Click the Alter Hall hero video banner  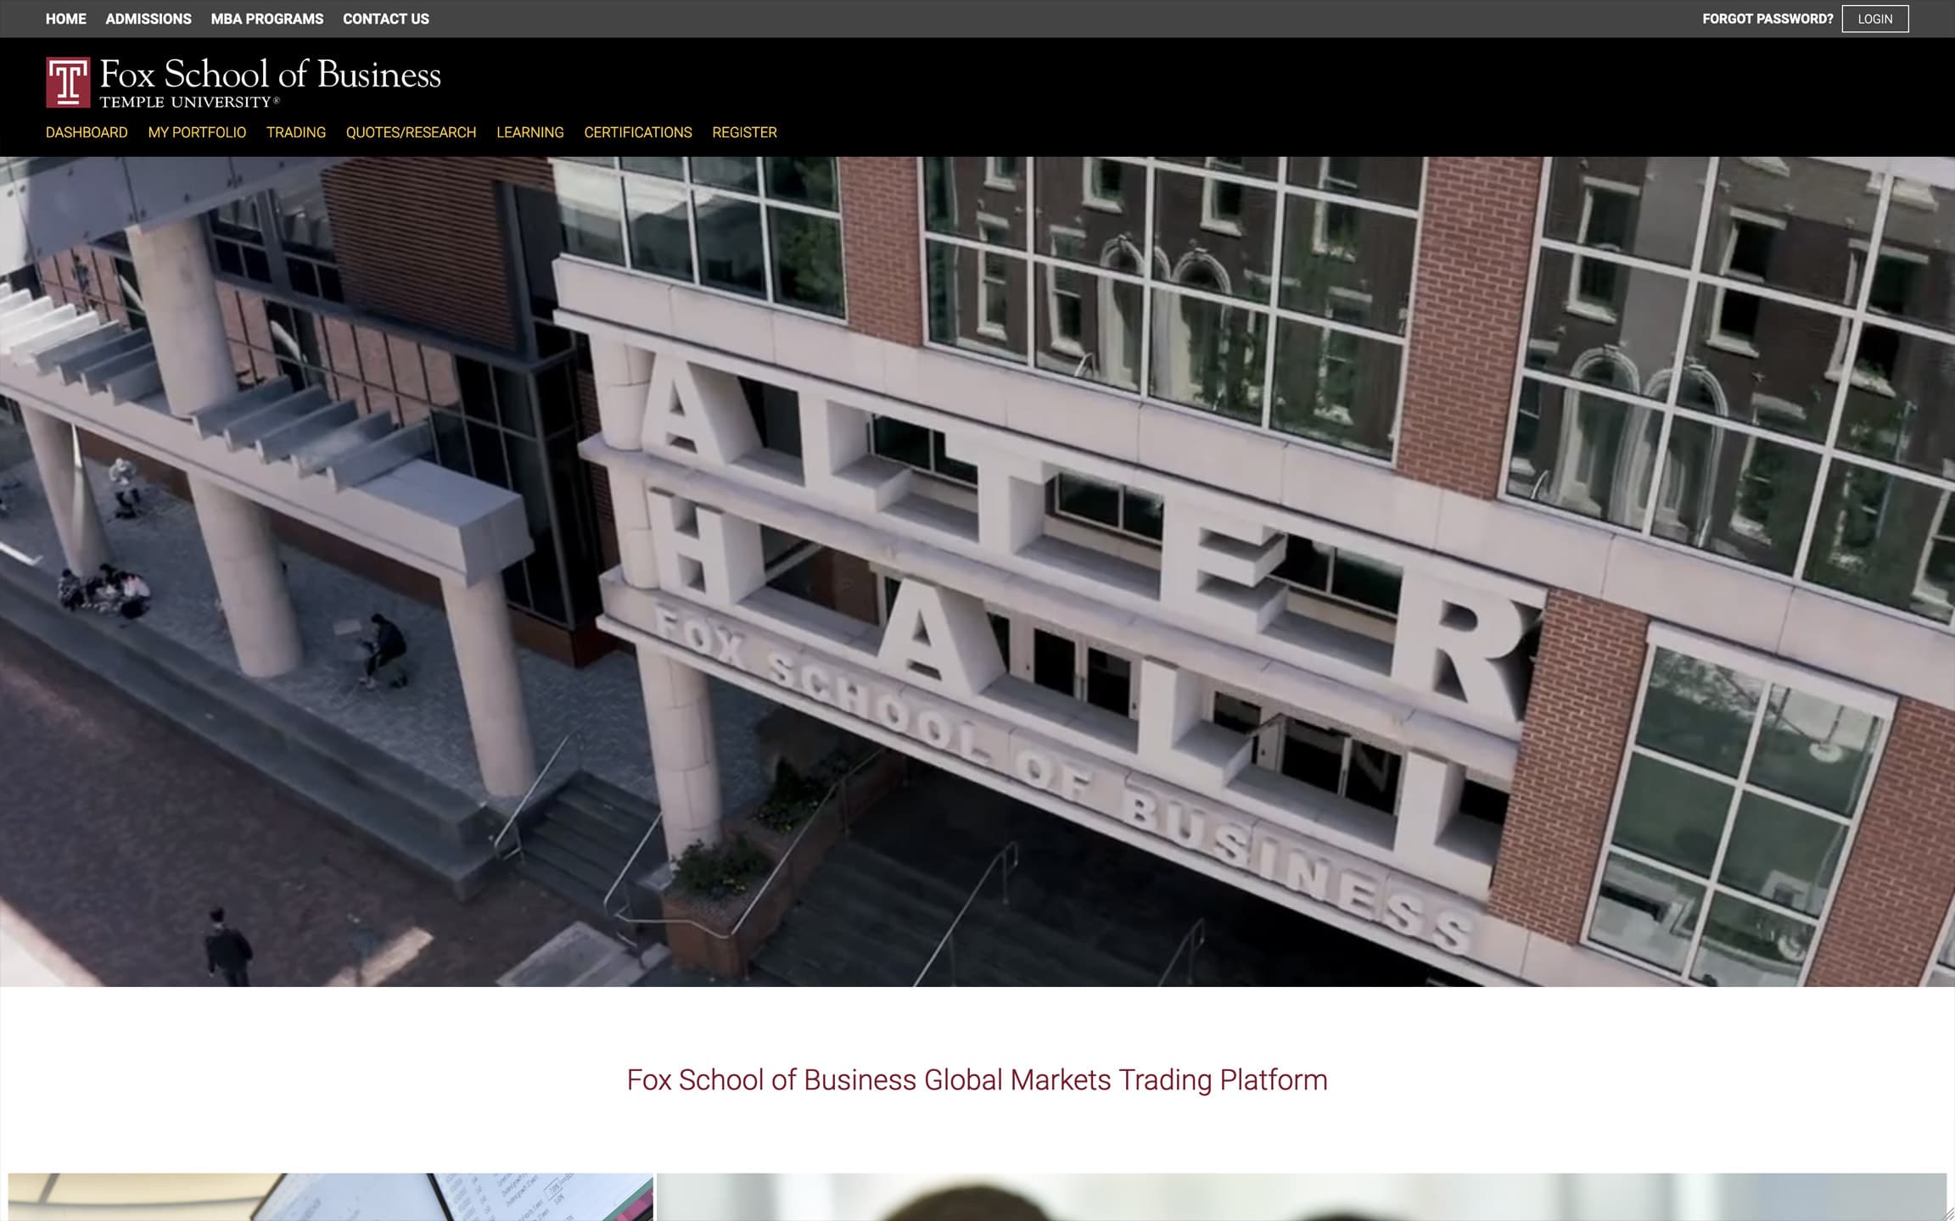(977, 571)
